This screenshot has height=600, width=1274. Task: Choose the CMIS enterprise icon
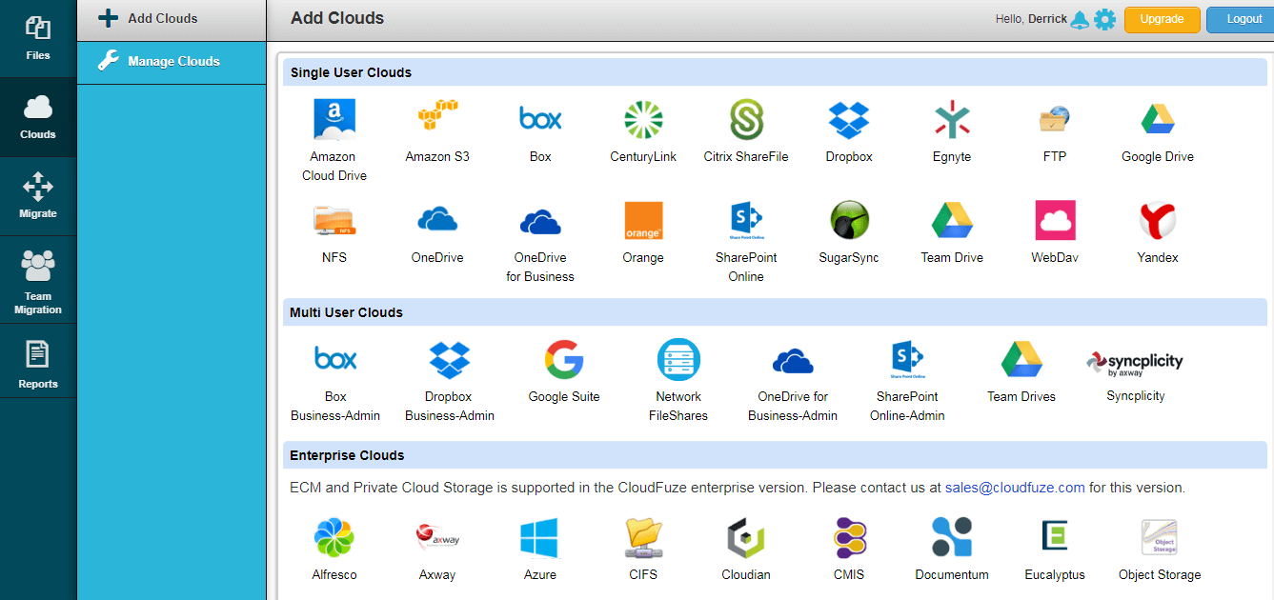[x=849, y=538]
